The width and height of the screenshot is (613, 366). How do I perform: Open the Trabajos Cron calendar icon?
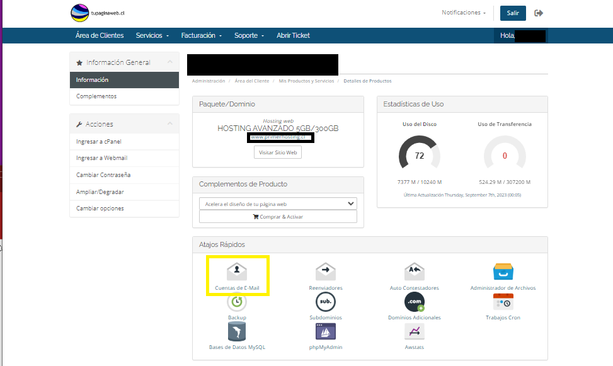[x=503, y=302]
